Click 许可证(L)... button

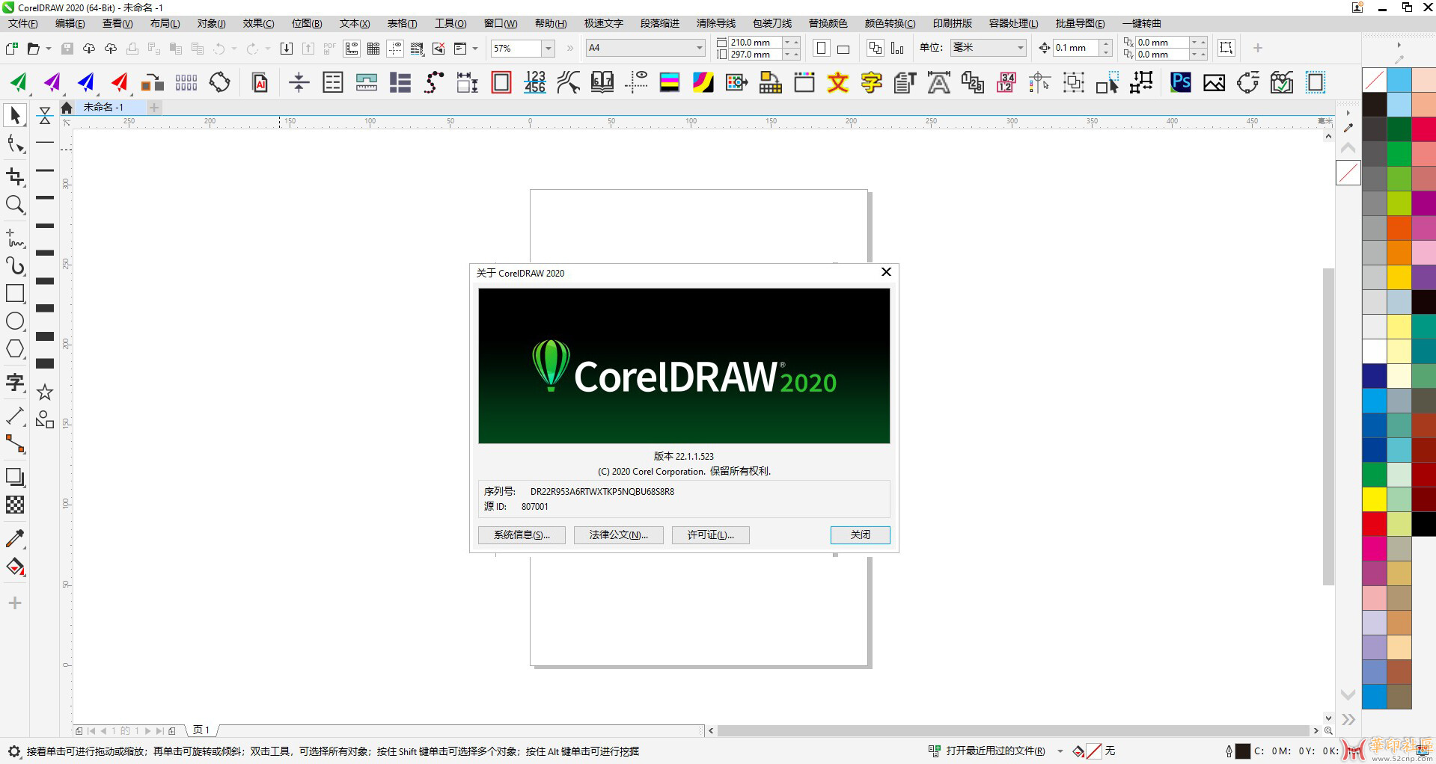click(710, 535)
